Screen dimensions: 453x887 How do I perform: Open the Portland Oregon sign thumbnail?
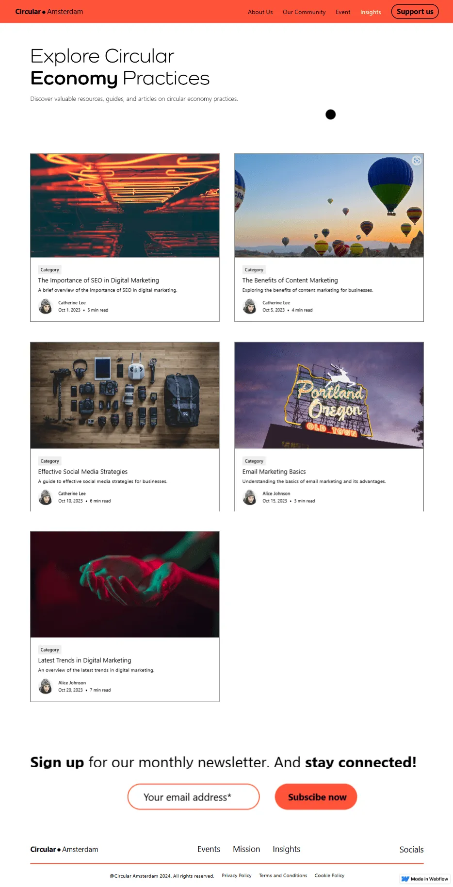(329, 395)
